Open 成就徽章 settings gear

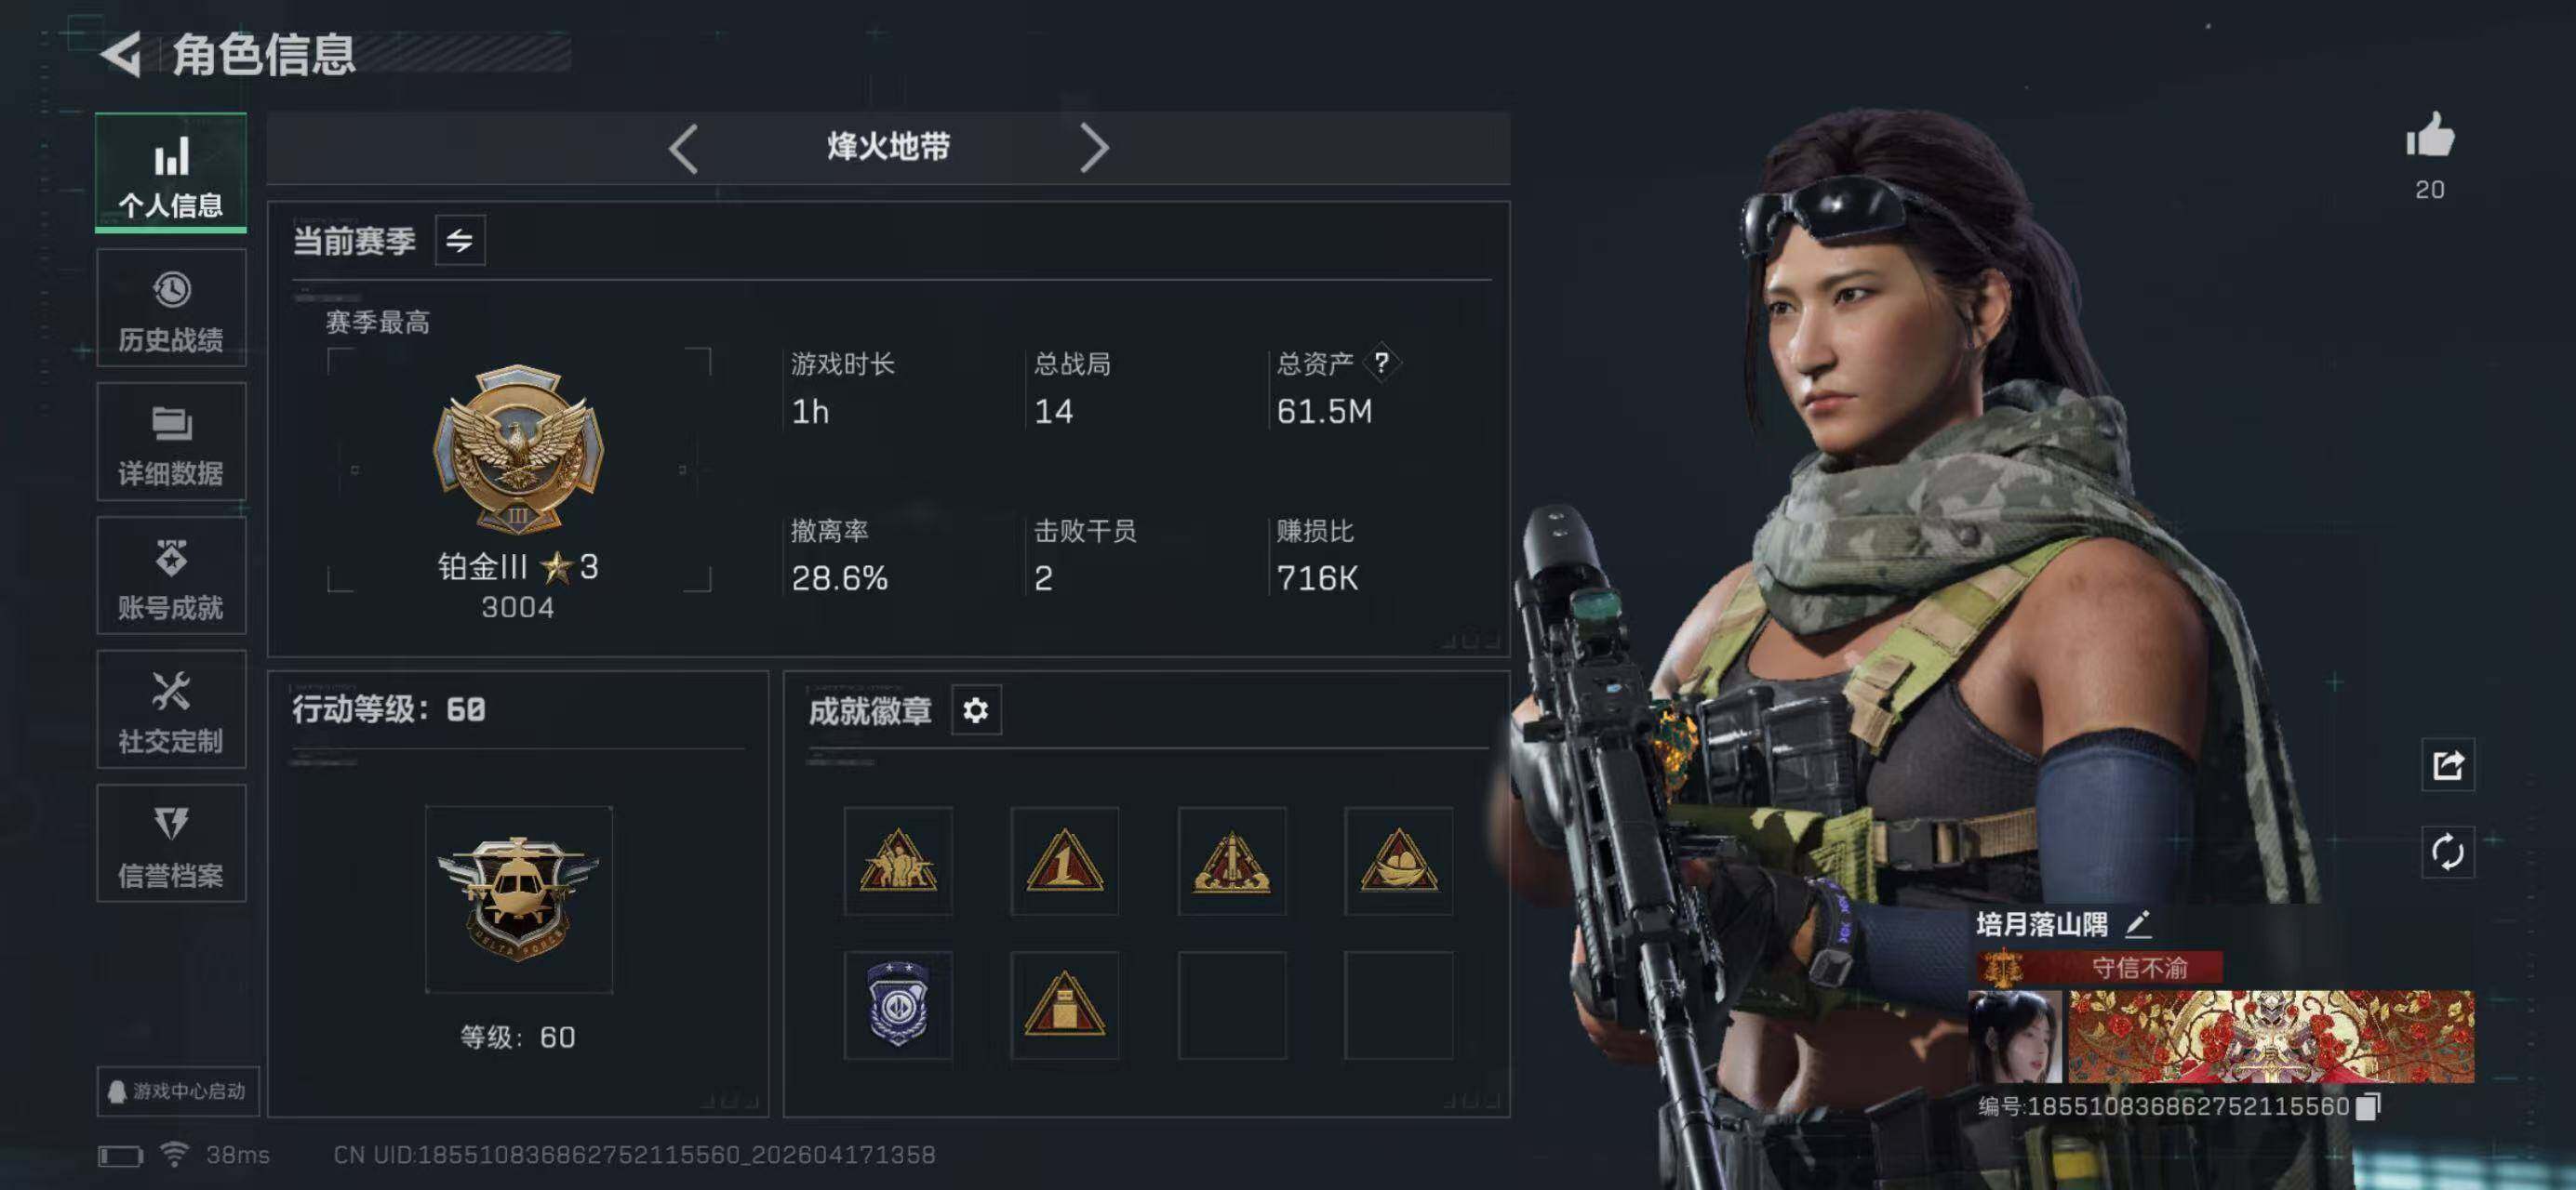pyautogui.click(x=976, y=710)
